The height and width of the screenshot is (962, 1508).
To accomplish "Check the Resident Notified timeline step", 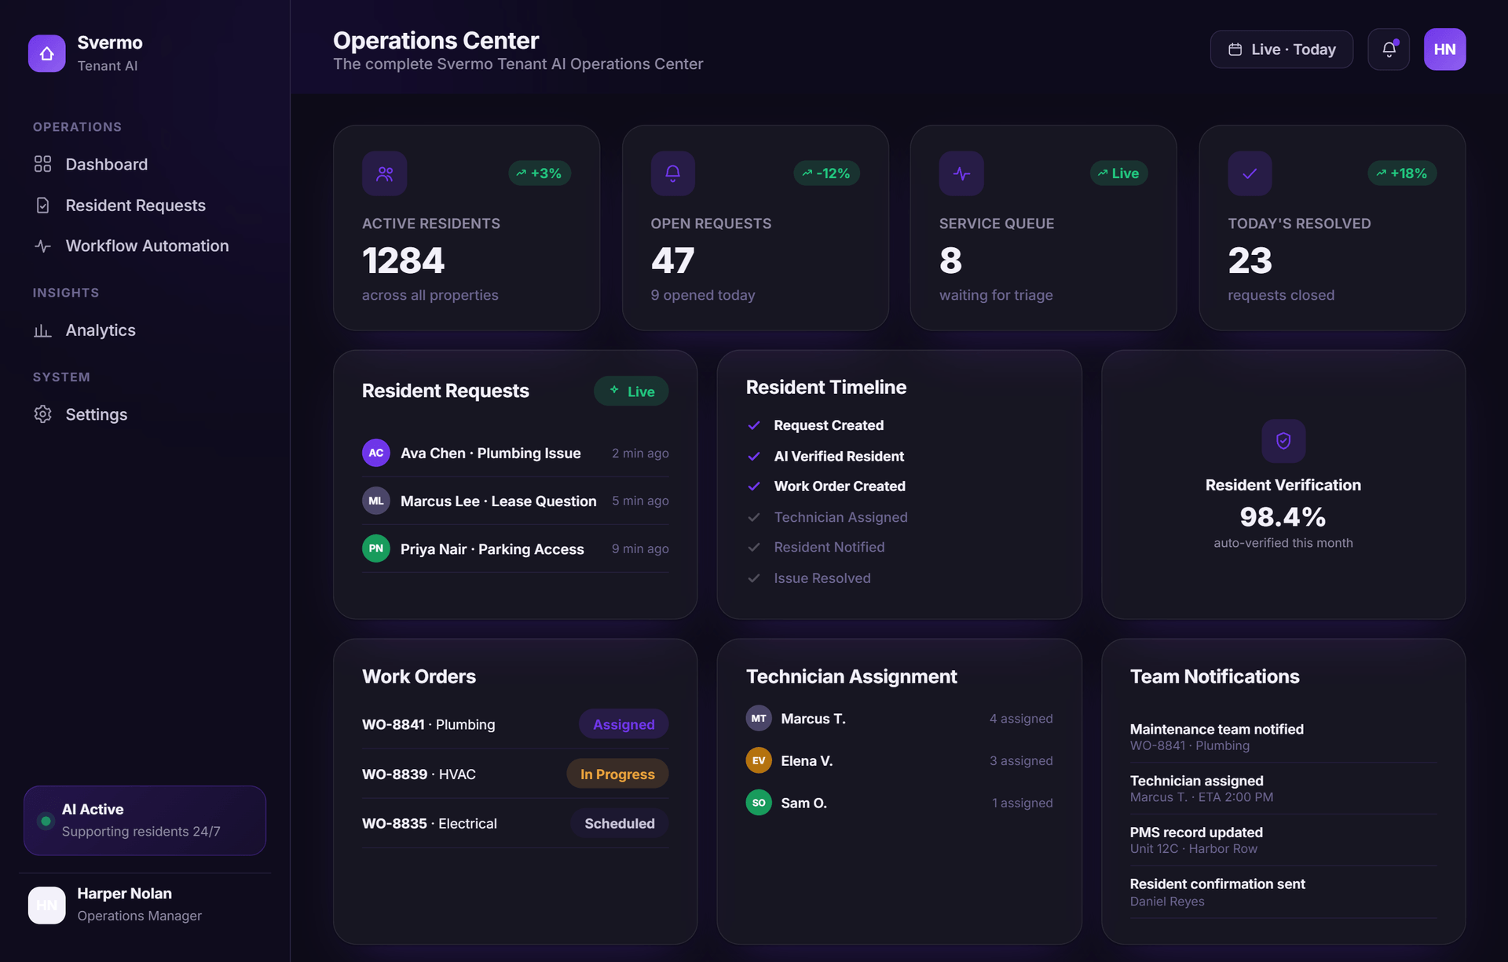I will pos(815,548).
